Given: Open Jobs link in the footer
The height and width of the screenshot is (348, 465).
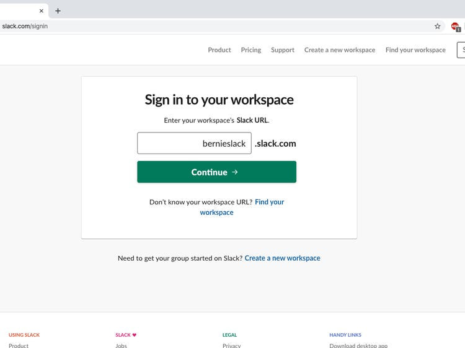Looking at the screenshot, I should [x=121, y=345].
